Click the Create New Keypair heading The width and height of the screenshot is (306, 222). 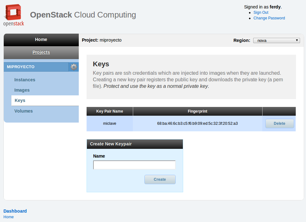click(111, 144)
